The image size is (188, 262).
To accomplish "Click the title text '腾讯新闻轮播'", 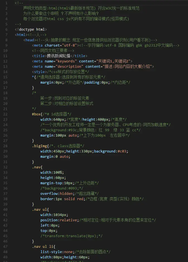I will 58,56.
